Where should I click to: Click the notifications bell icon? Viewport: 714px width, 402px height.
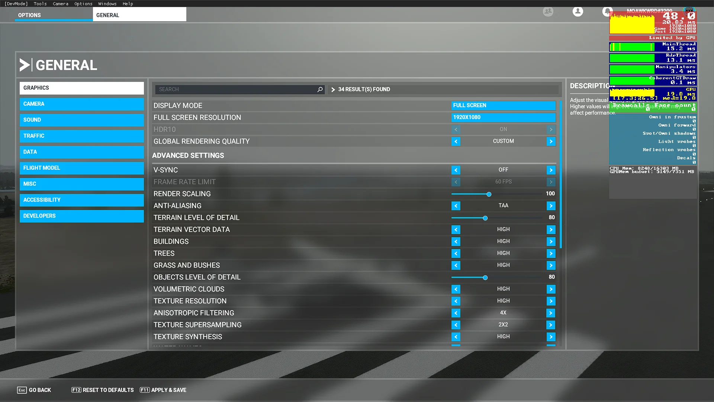coord(607,12)
